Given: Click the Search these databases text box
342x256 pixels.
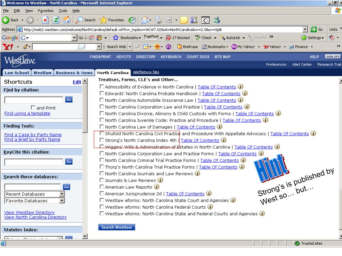Looking at the screenshot, I should [x=32, y=187].
